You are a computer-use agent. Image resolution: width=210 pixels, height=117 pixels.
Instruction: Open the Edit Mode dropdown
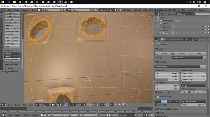pos(42,105)
